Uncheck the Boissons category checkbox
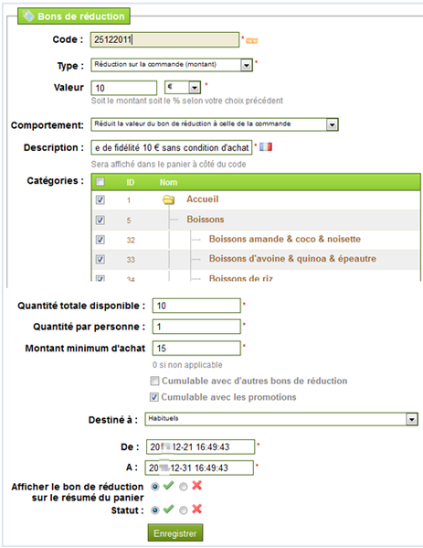The image size is (423, 548). (x=100, y=220)
